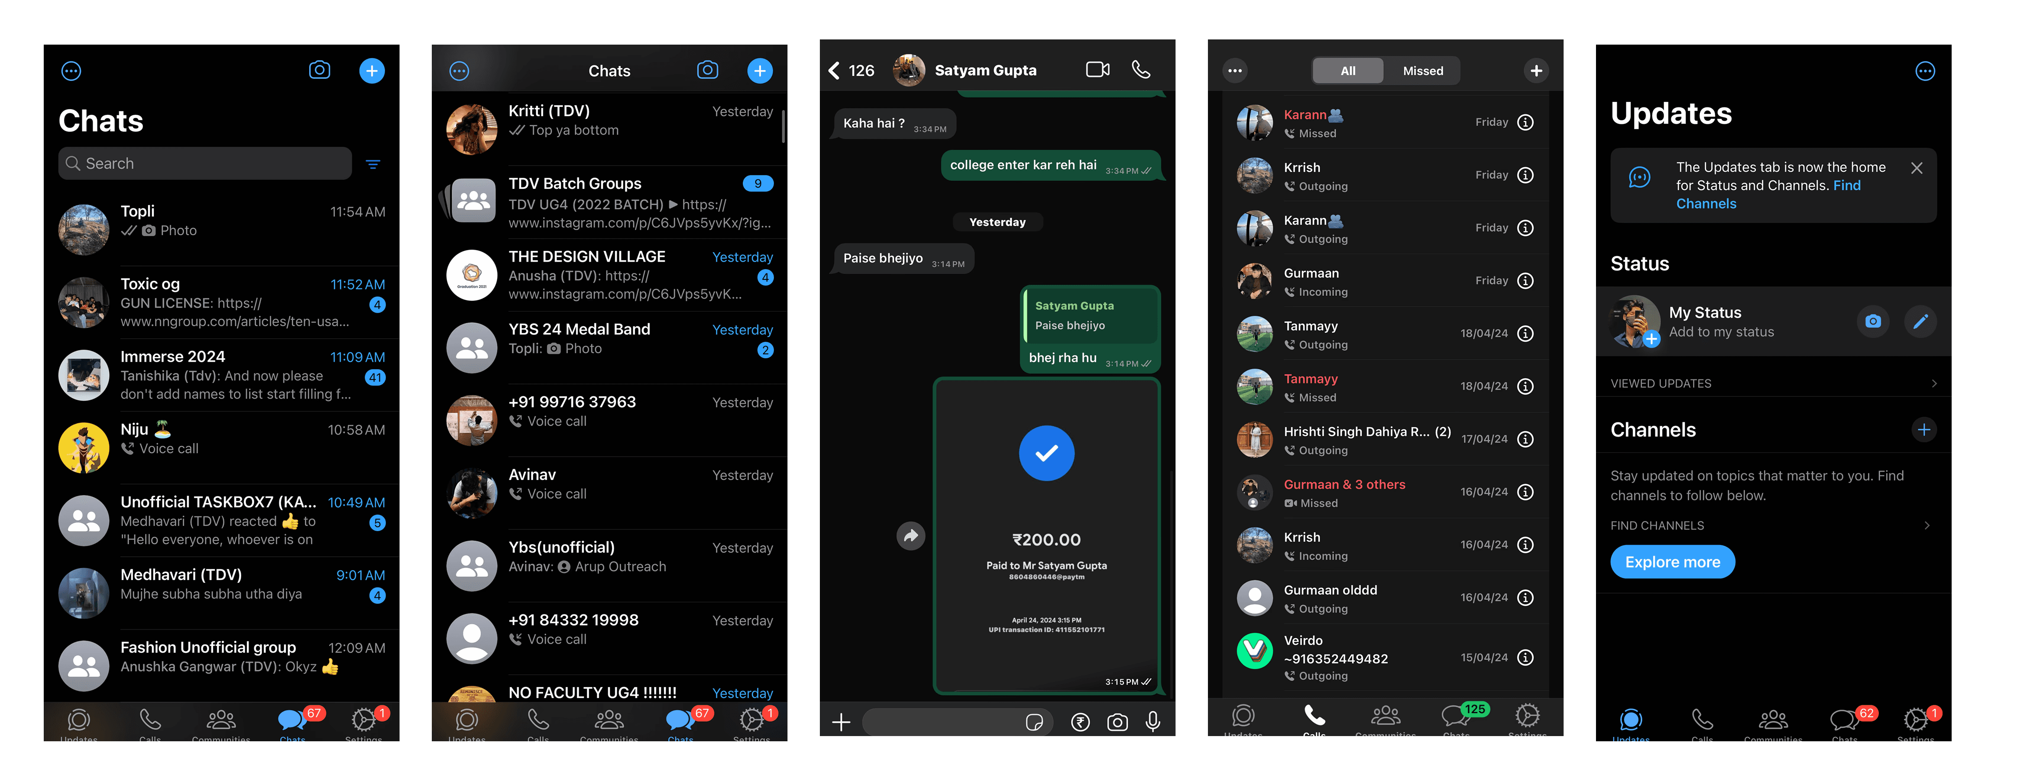
Task: Start video call with Satyam Gupta
Action: coord(1097,70)
